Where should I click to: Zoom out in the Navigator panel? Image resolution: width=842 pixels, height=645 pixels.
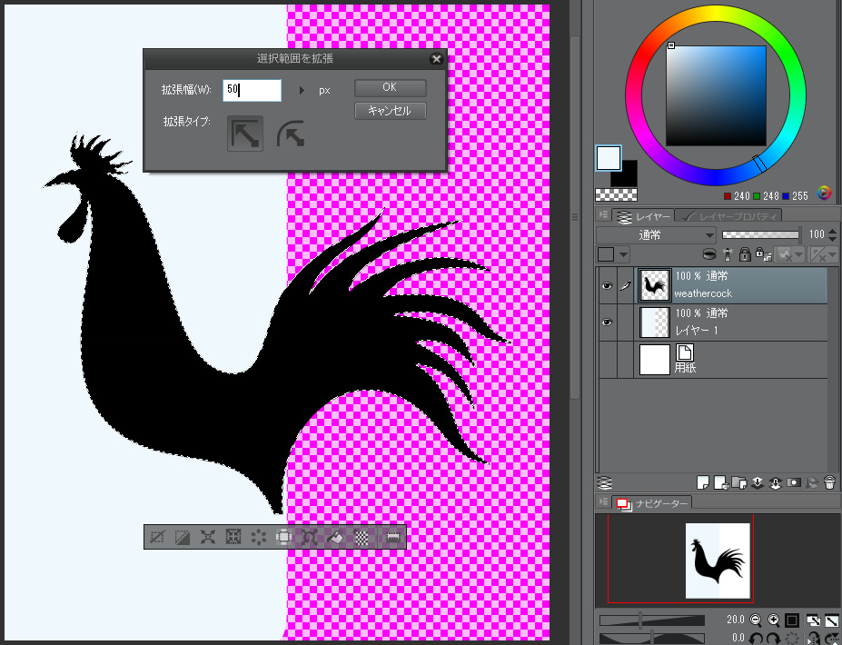[756, 620]
